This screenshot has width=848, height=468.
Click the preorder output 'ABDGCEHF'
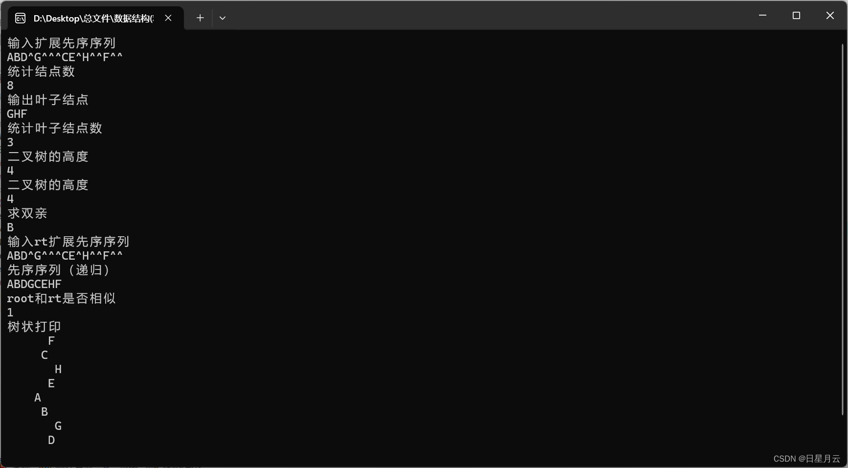(x=34, y=284)
